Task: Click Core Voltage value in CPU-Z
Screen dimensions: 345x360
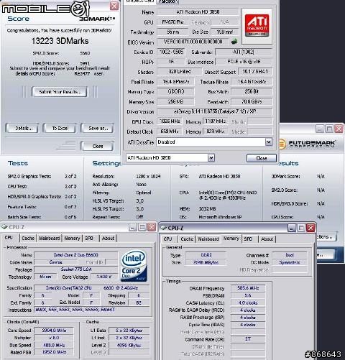Action: (104, 277)
